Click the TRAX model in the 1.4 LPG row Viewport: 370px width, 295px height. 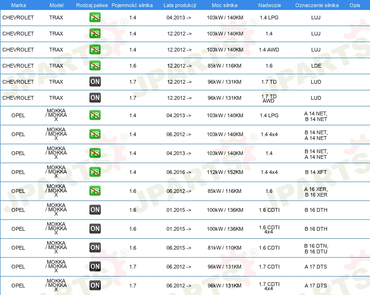coord(56,17)
